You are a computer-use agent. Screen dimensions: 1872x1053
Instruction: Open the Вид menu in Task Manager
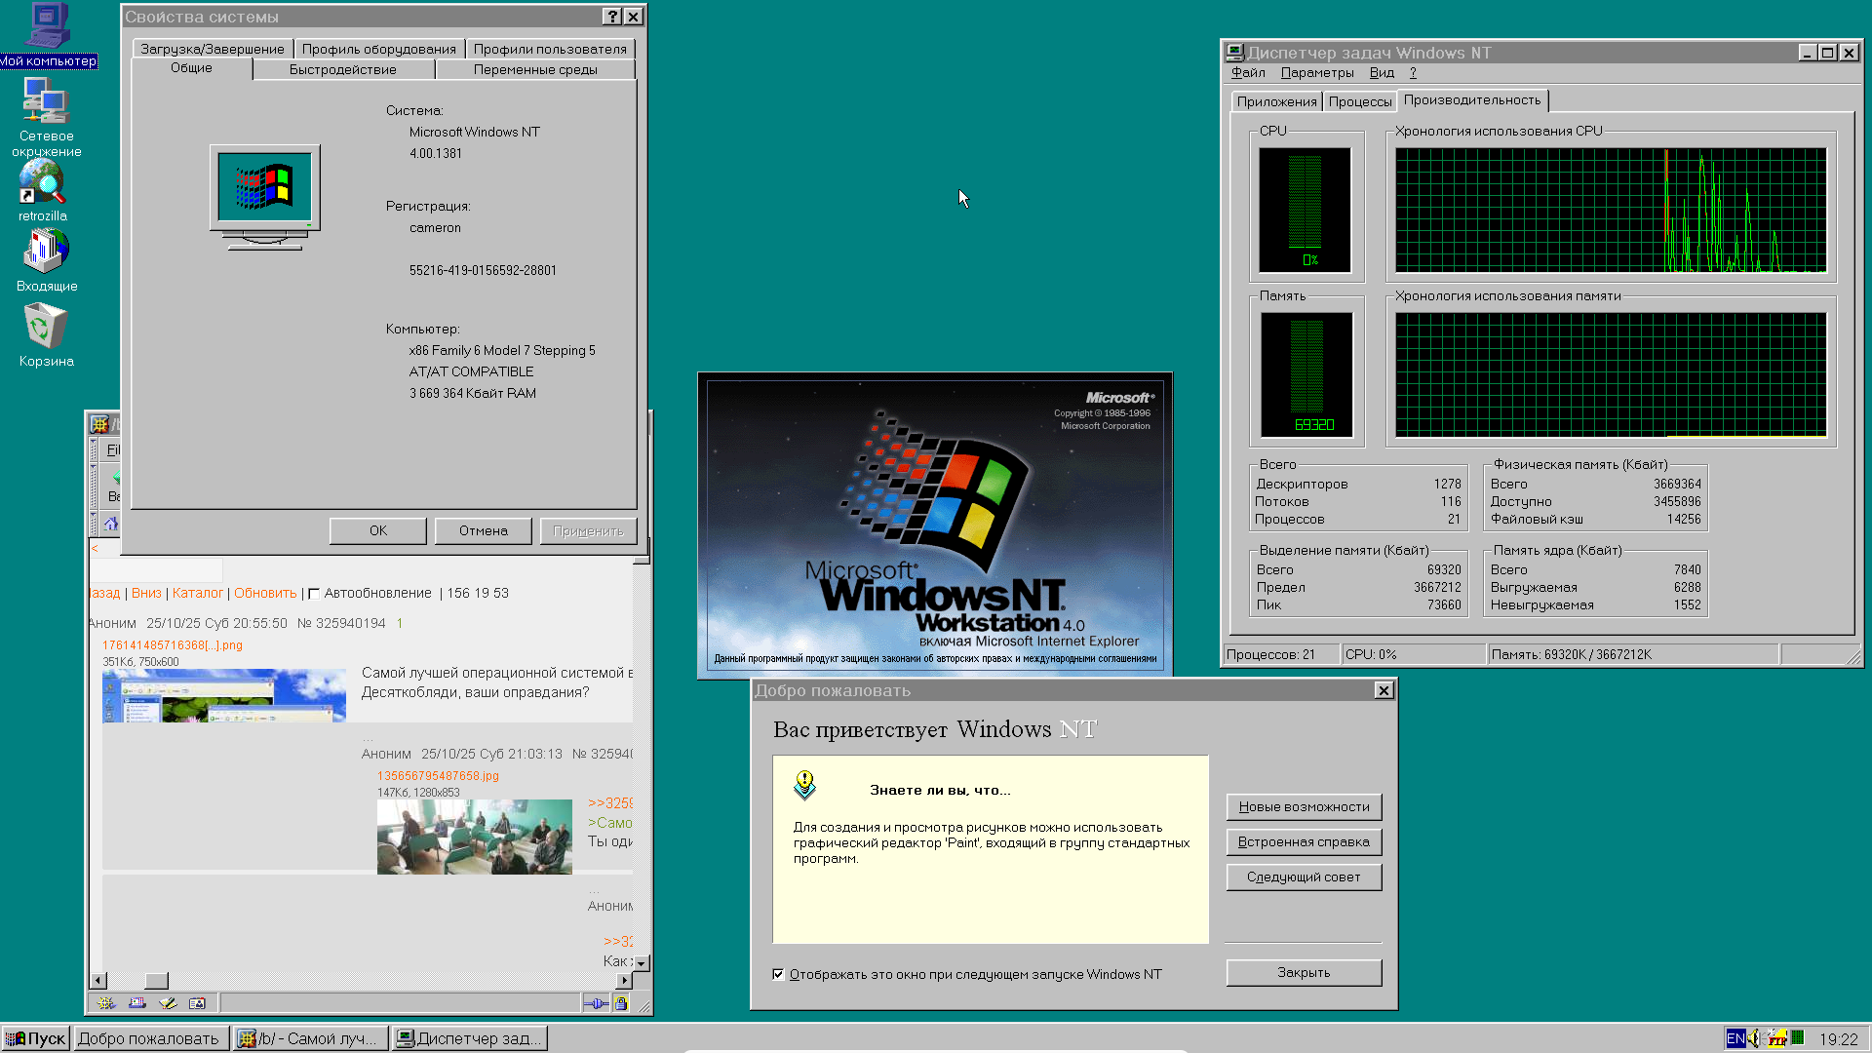pyautogui.click(x=1381, y=73)
